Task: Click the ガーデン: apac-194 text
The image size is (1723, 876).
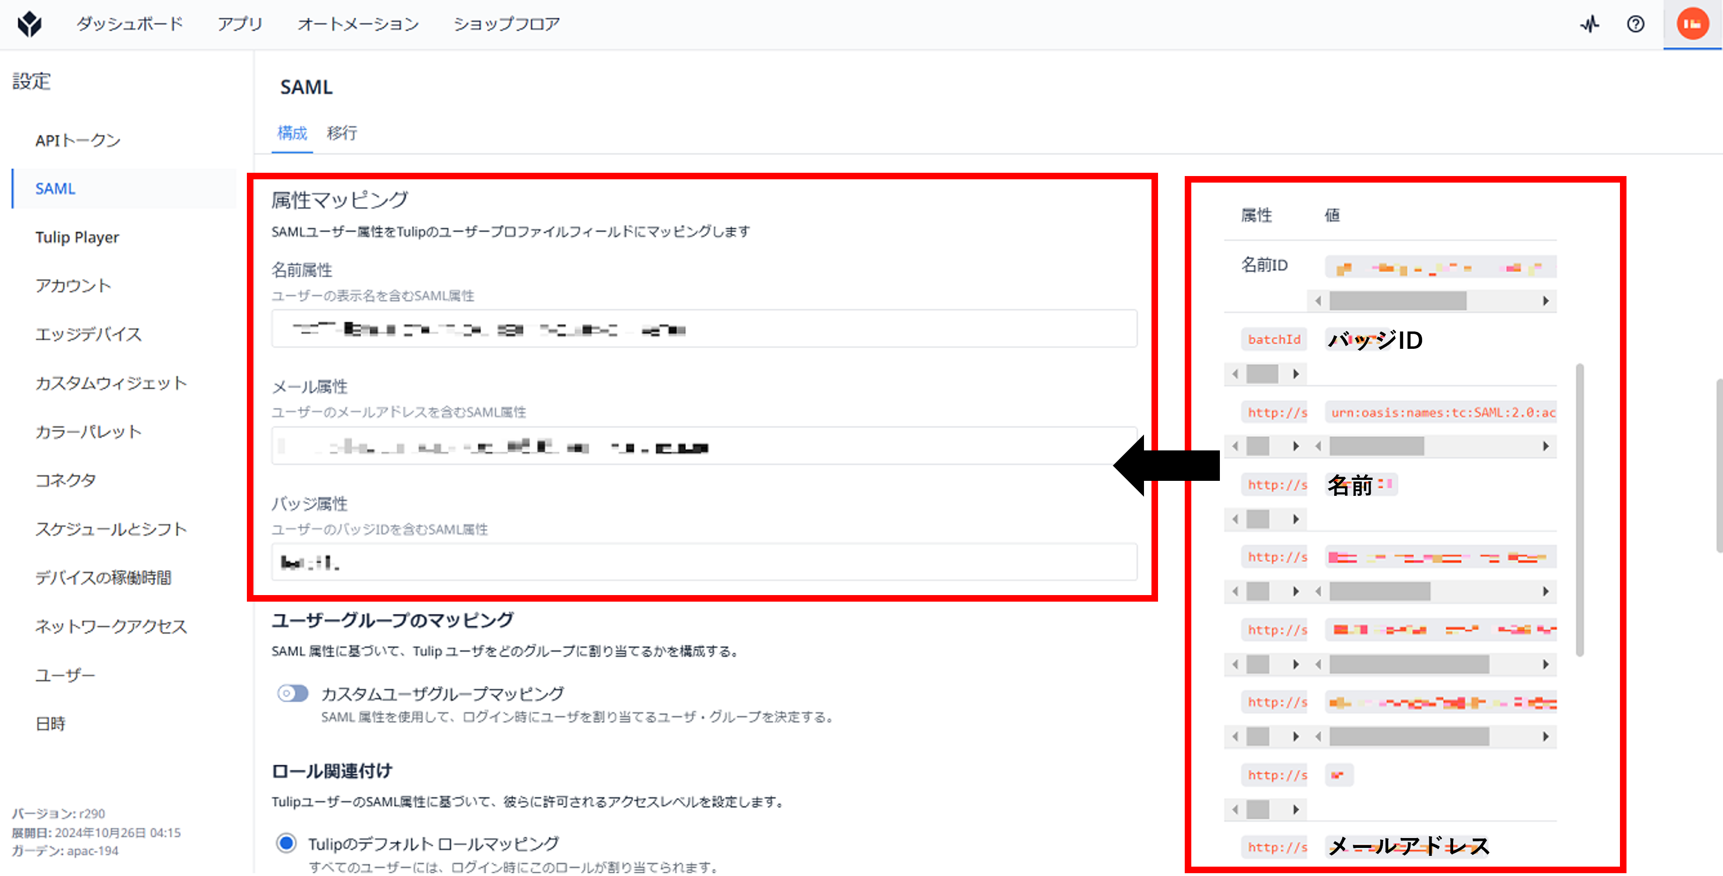Action: coord(65,851)
